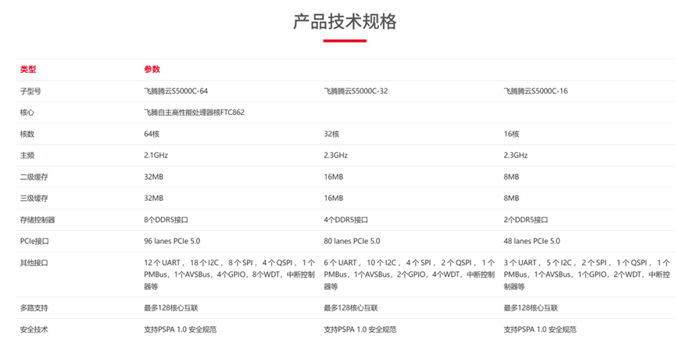The image size is (676, 348).
Task: Select 支持PSPA 1.0 安全规范 in S5000C-32 column
Action: [360, 329]
